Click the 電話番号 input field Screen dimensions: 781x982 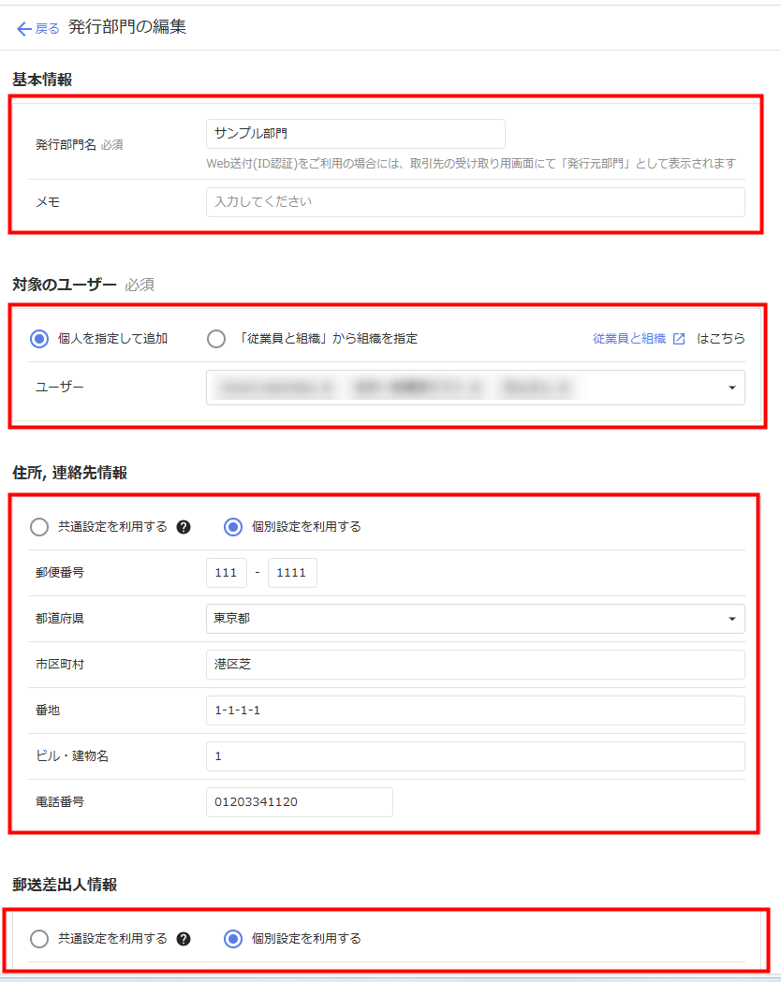tap(299, 802)
